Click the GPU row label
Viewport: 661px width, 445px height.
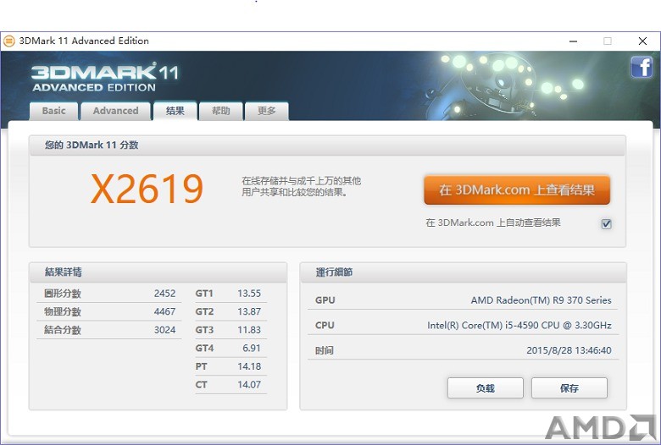pyautogui.click(x=325, y=300)
